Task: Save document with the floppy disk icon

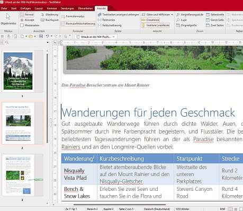Action: point(41,37)
